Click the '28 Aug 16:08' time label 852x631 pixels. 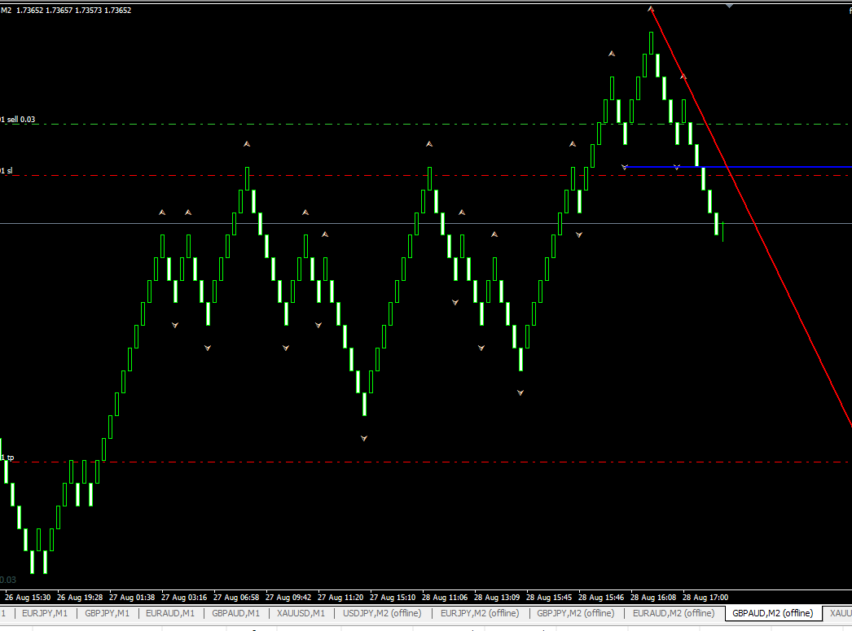click(654, 598)
